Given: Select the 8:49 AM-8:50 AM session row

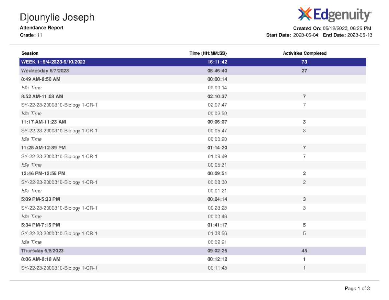Looking at the screenshot, I should coord(41,79).
